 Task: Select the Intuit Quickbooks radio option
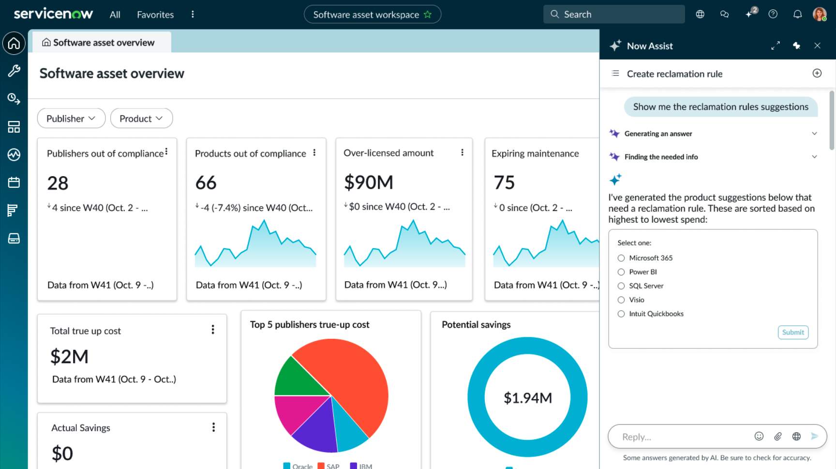click(x=621, y=315)
